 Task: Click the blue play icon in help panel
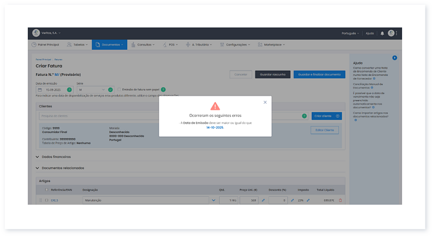pos(395,58)
